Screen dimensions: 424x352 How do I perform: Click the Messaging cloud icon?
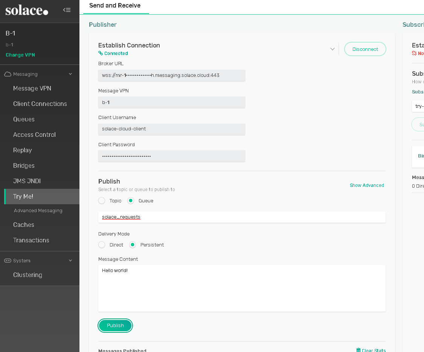pyautogui.click(x=8, y=74)
